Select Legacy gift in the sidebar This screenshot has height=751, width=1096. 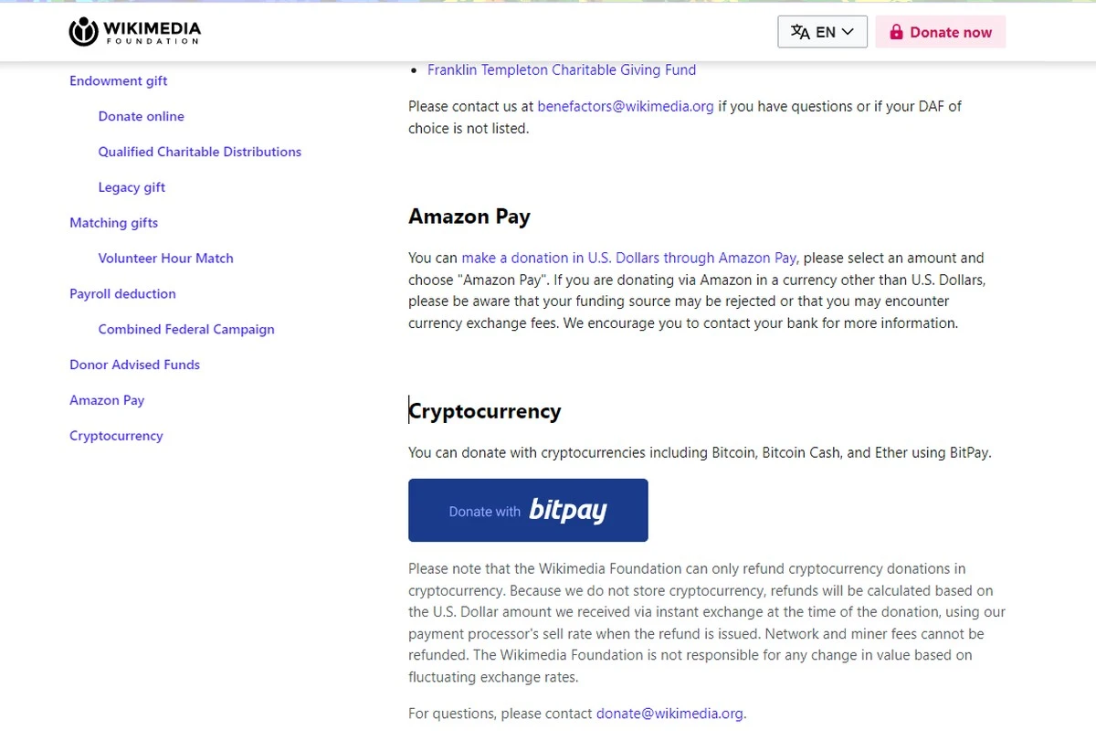point(132,187)
